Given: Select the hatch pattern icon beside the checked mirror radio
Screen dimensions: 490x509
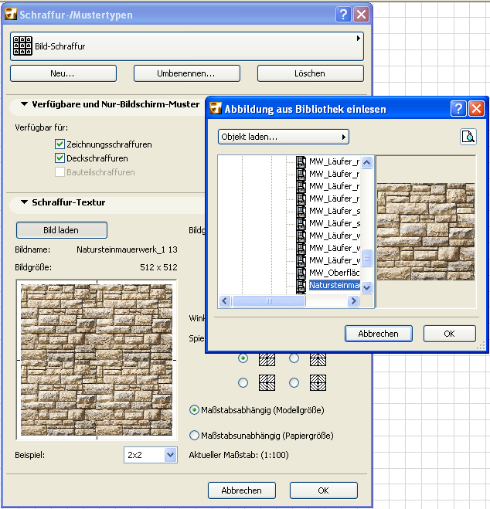Looking at the screenshot, I should 267,359.
